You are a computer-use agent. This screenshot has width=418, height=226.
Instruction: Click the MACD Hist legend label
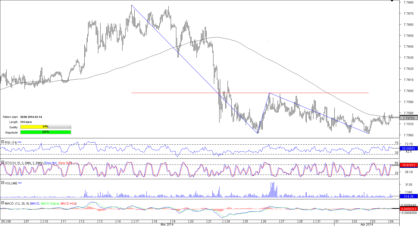68,204
